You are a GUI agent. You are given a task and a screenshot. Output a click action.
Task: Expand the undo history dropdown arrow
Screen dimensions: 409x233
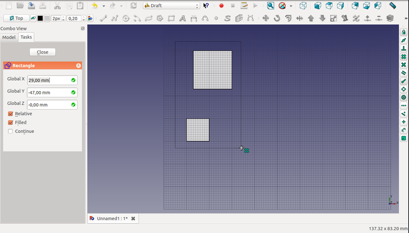pyautogui.click(x=103, y=6)
